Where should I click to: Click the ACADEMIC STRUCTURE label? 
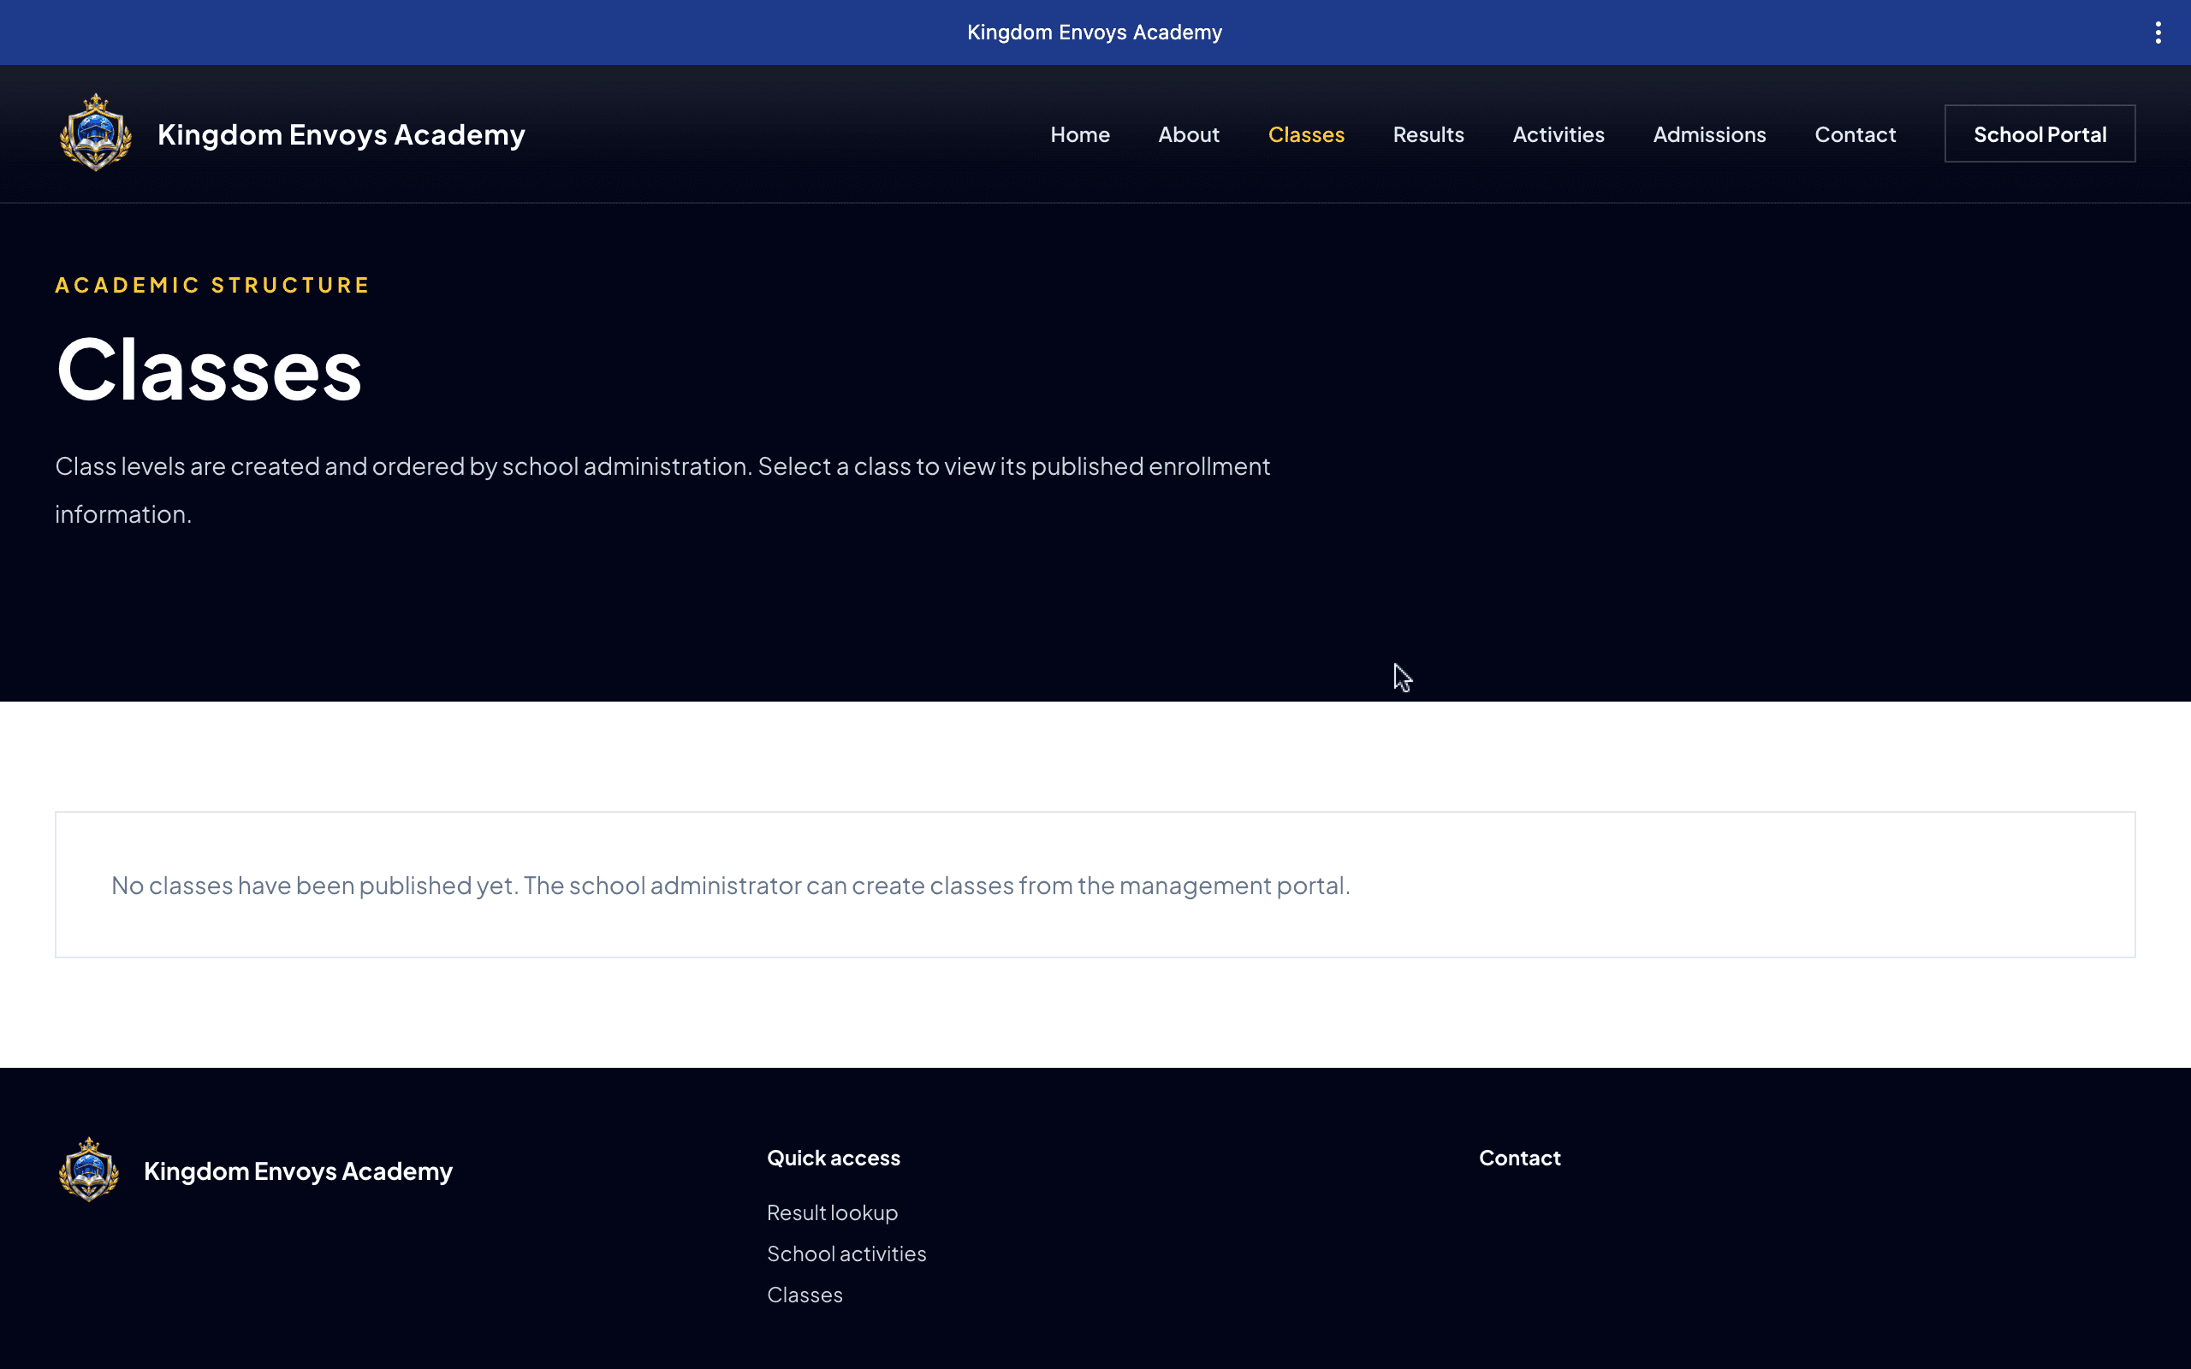pyautogui.click(x=213, y=285)
